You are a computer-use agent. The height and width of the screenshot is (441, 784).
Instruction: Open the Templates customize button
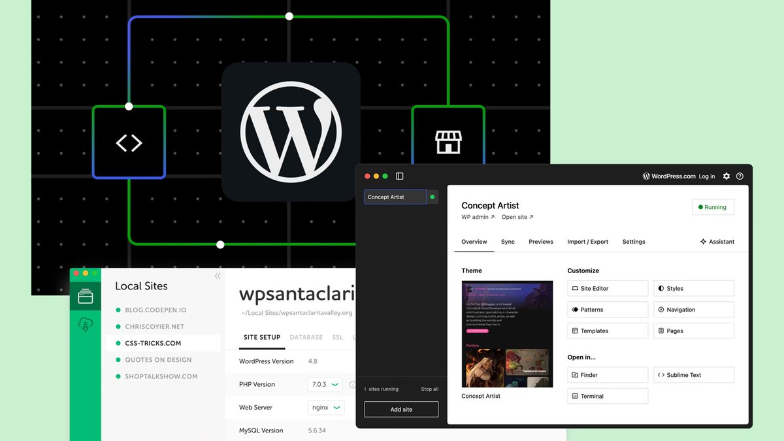tap(608, 331)
